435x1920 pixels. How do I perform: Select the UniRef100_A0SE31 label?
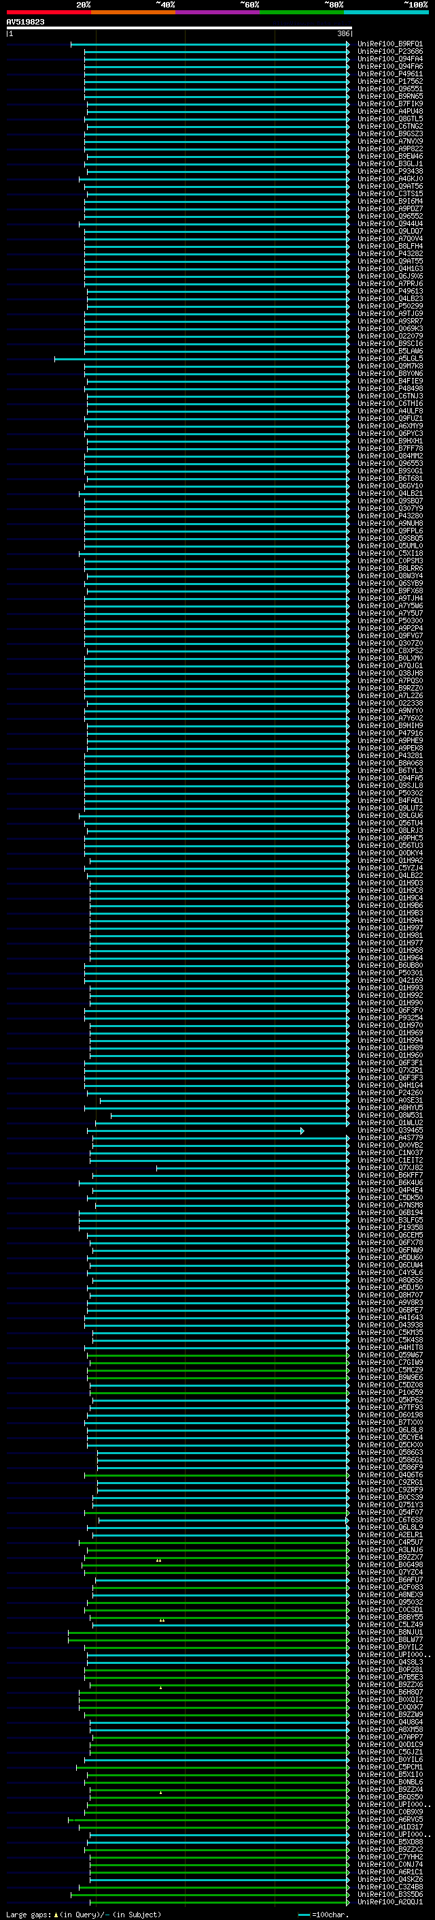(390, 1100)
